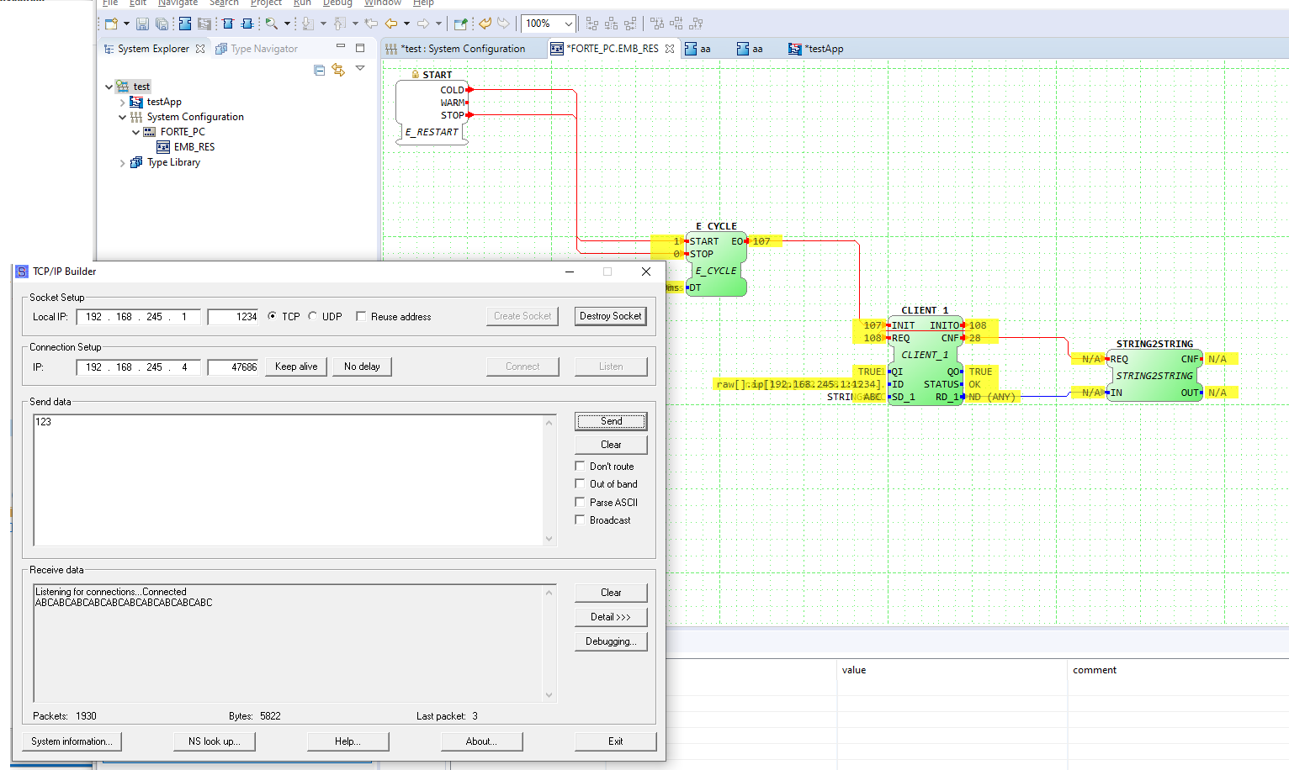The height and width of the screenshot is (770, 1289).
Task: Click the yellow Back arrow toolbar icon
Action: click(391, 24)
